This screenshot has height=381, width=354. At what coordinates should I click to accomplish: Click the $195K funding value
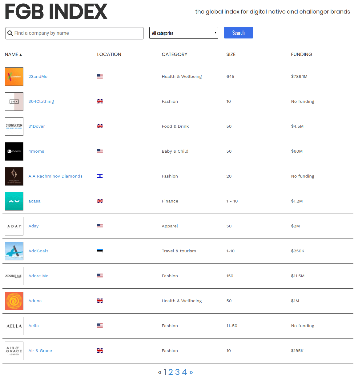[x=297, y=351]
